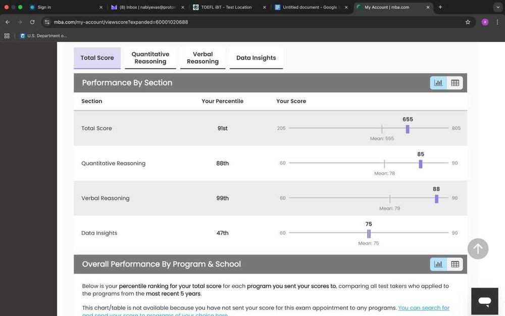Click 'Mean: 79' label
Image resolution: width=505 pixels, height=316 pixels.
[x=389, y=208]
